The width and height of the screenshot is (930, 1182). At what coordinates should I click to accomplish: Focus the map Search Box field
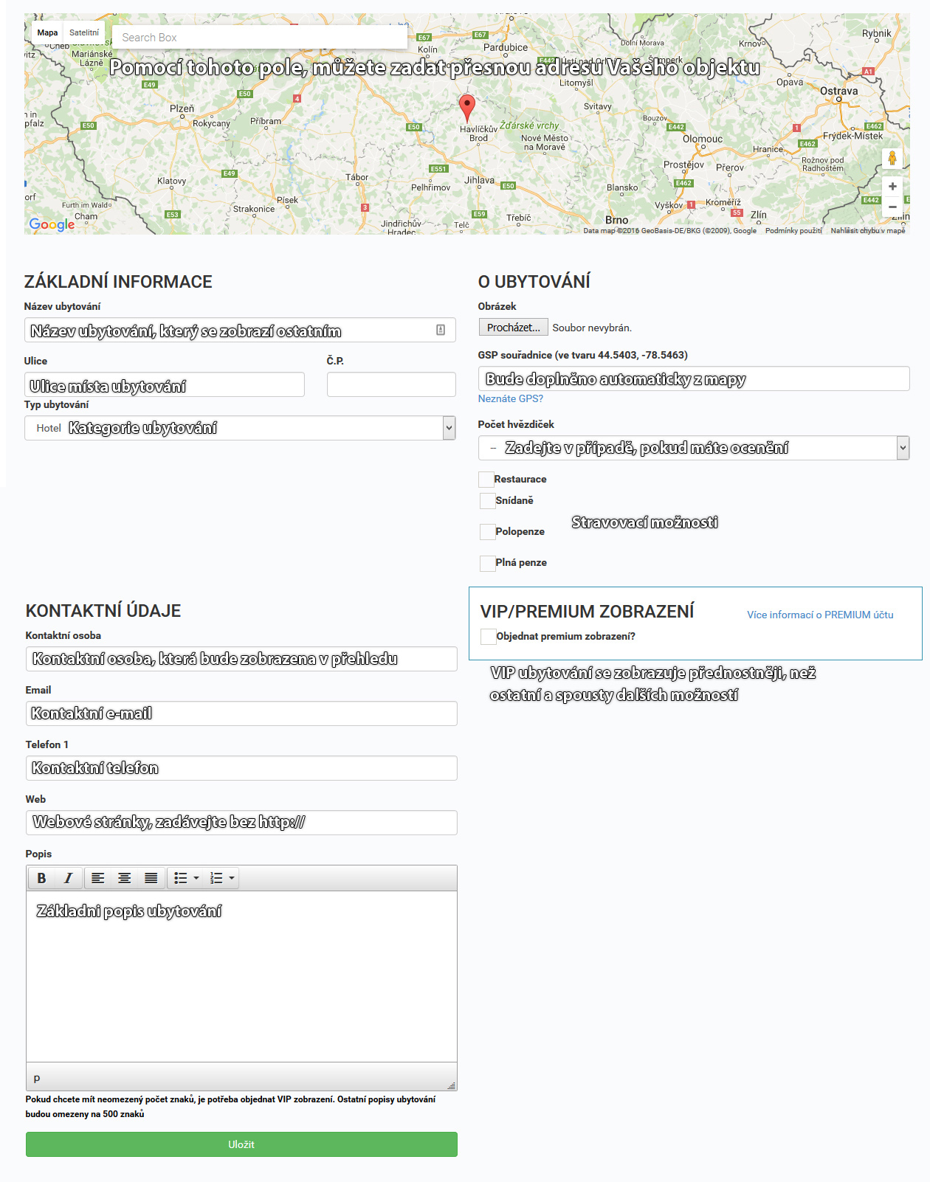tap(260, 38)
